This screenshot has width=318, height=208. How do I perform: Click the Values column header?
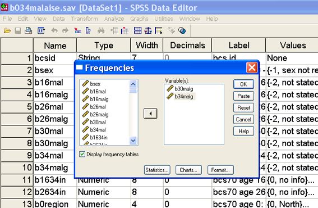292,45
